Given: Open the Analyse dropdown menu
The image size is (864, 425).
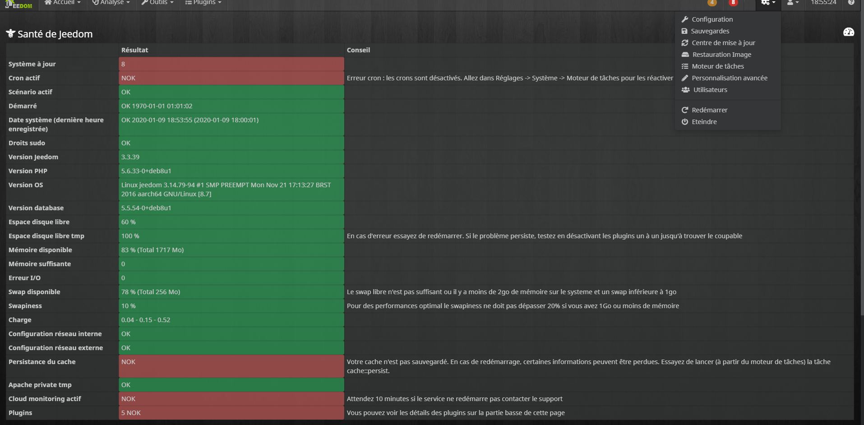Looking at the screenshot, I should click(x=111, y=3).
